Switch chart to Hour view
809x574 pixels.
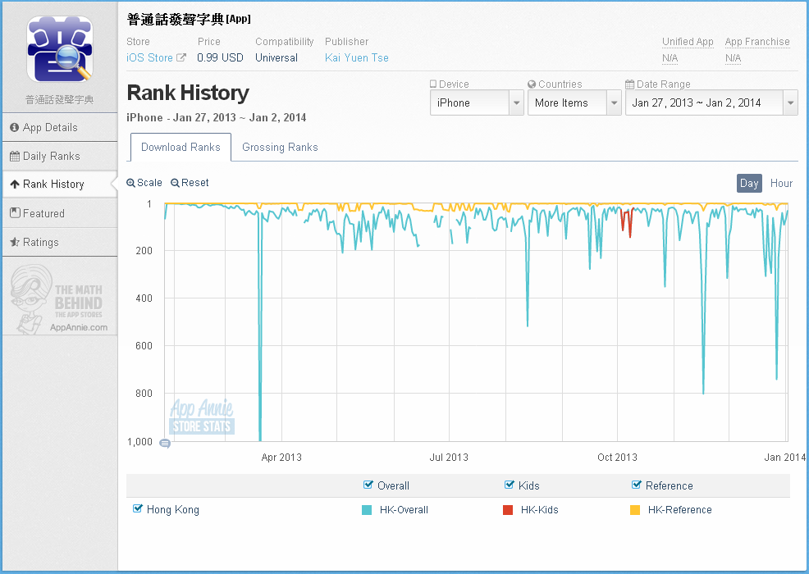click(781, 184)
